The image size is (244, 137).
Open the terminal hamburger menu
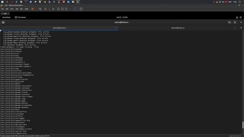pyautogui.click(x=235, y=22)
